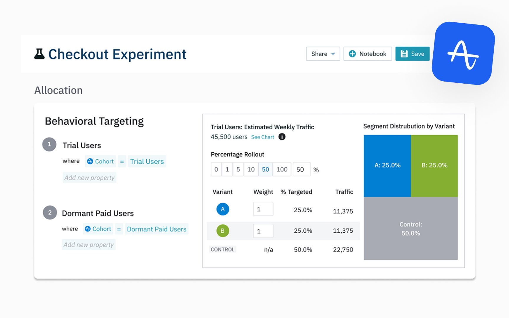
Task: Set percentage rollout to 0
Action: tap(216, 169)
